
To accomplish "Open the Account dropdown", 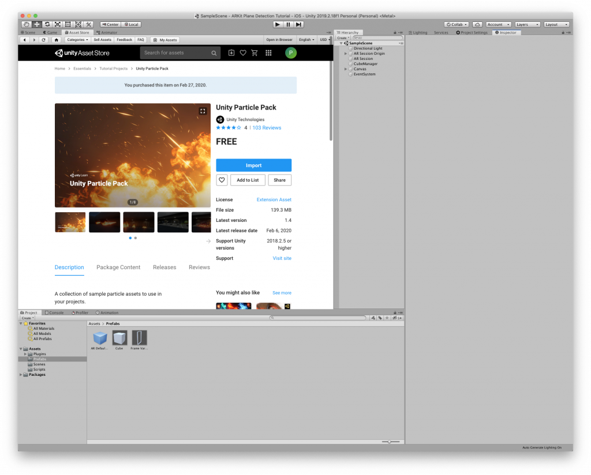I will click(x=498, y=24).
